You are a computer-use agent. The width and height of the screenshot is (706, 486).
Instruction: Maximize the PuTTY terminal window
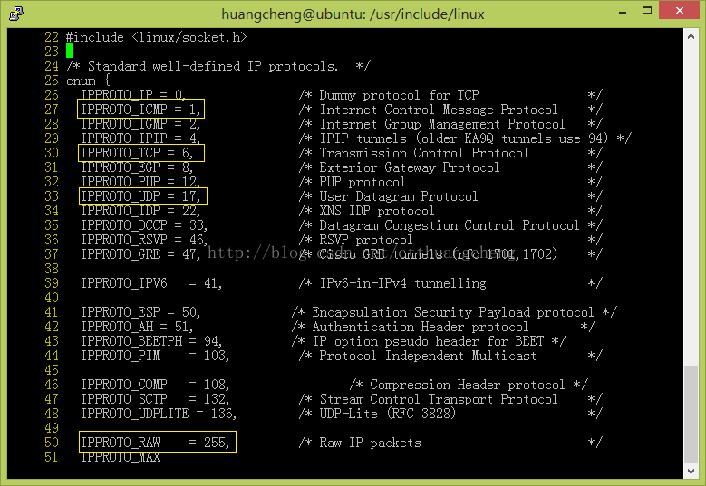[x=647, y=11]
